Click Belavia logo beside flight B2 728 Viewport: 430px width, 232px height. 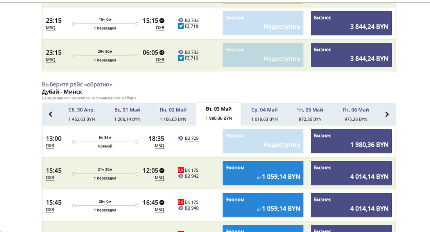[x=181, y=138]
